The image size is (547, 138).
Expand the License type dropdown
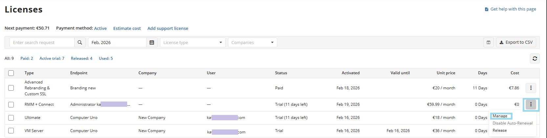[193, 42]
